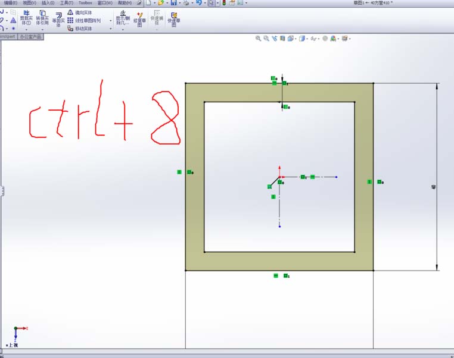Select the Trim Entities (剪裁实体) tool
This screenshot has width=454, height=358.
tap(26, 18)
